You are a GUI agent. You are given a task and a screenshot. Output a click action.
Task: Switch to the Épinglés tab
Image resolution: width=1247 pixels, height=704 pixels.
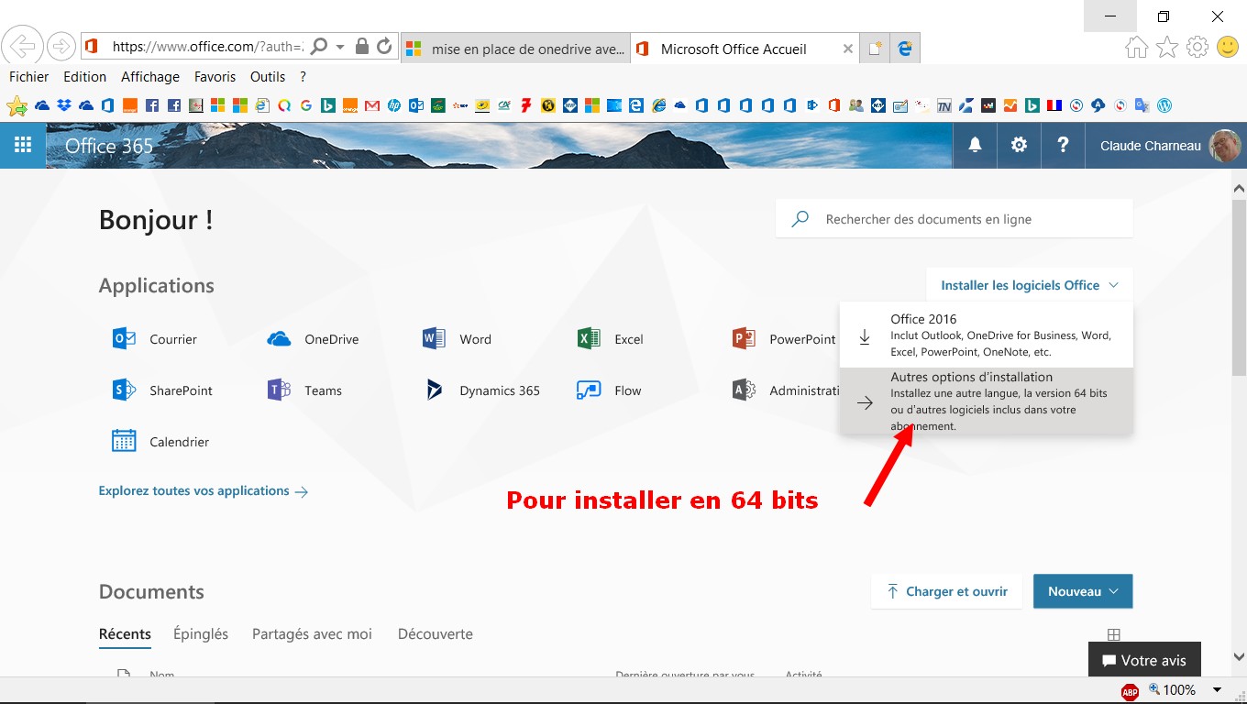(x=201, y=633)
